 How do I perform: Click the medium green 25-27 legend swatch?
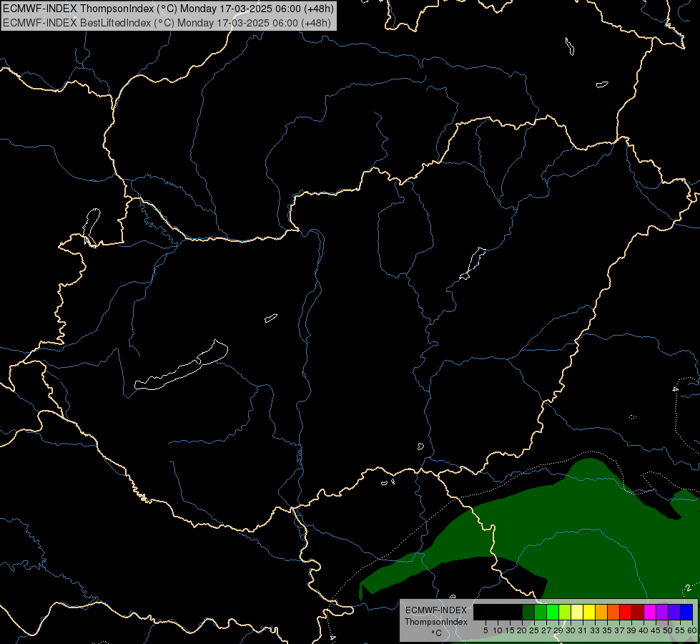point(541,612)
